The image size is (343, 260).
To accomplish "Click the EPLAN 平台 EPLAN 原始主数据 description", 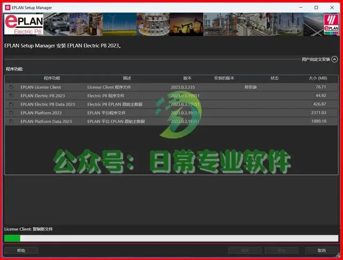I will [116, 121].
